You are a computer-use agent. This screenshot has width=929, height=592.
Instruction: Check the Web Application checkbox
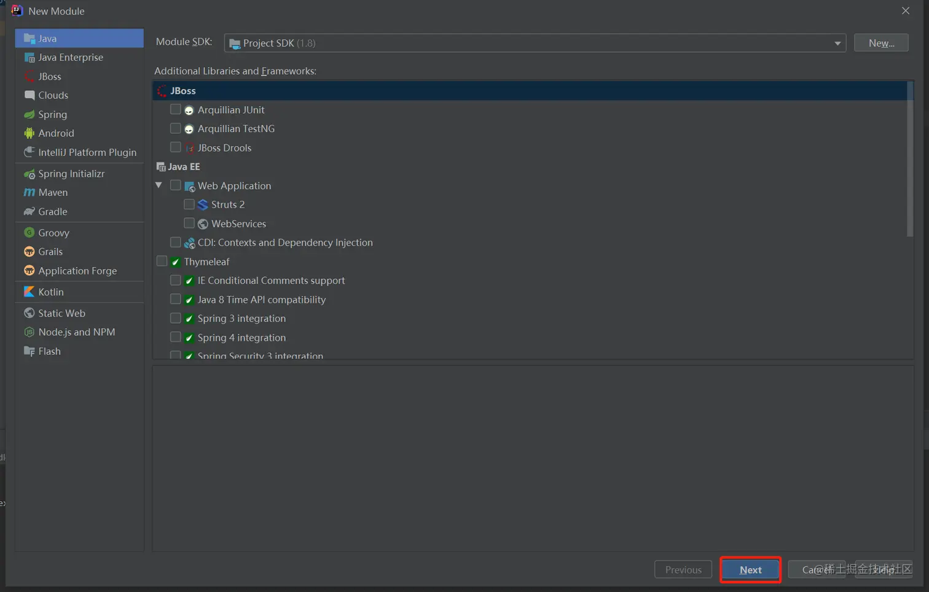[x=176, y=185]
